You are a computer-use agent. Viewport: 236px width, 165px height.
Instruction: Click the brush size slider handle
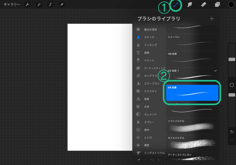(232, 59)
